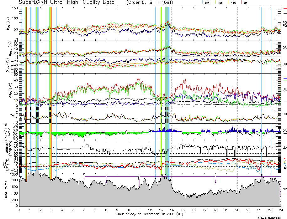Click the plot creation timestamp at bottom right

point(269,217)
